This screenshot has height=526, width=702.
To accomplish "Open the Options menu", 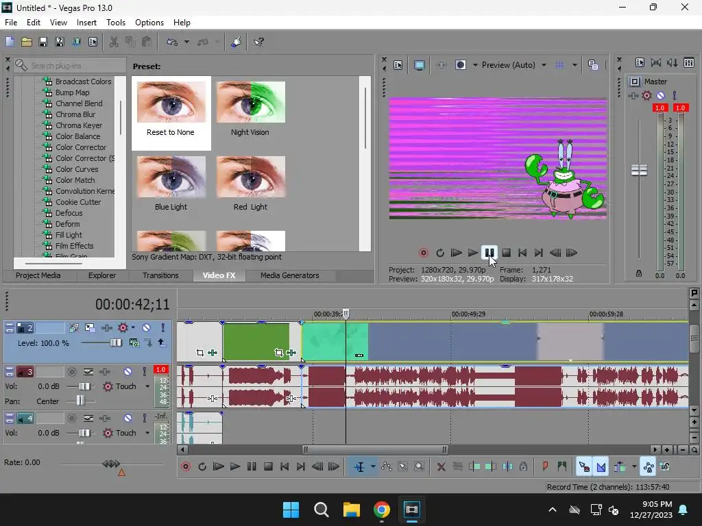I will (149, 23).
